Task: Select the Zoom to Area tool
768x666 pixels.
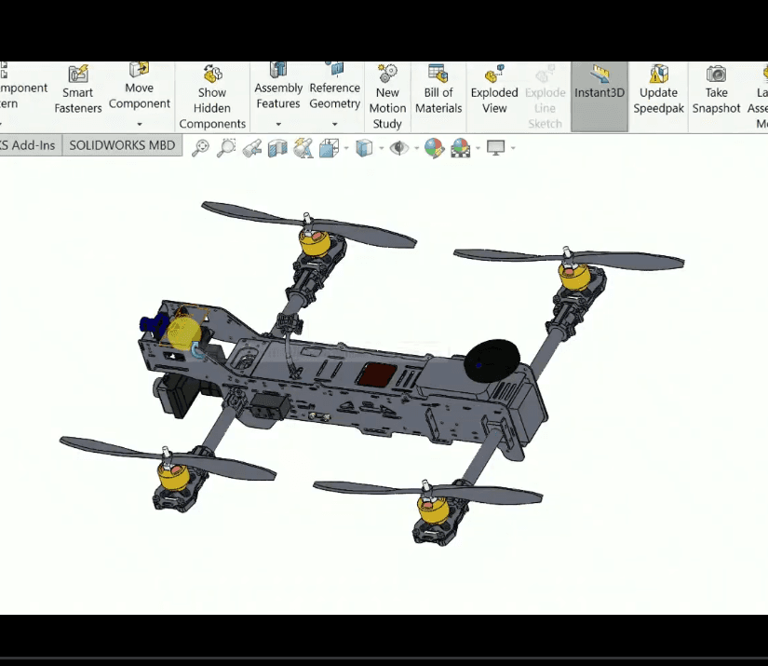Action: [226, 148]
